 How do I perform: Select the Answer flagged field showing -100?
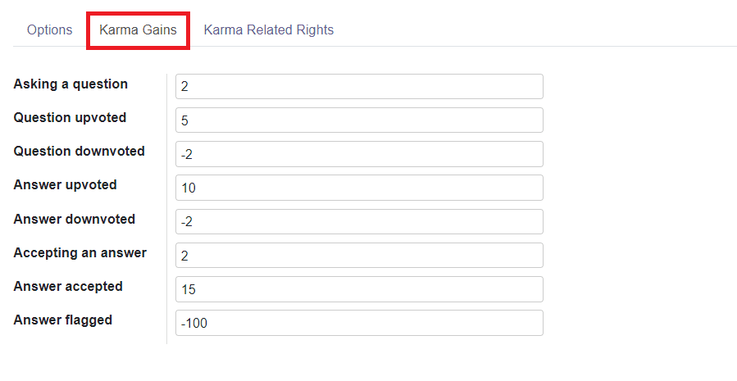(359, 323)
